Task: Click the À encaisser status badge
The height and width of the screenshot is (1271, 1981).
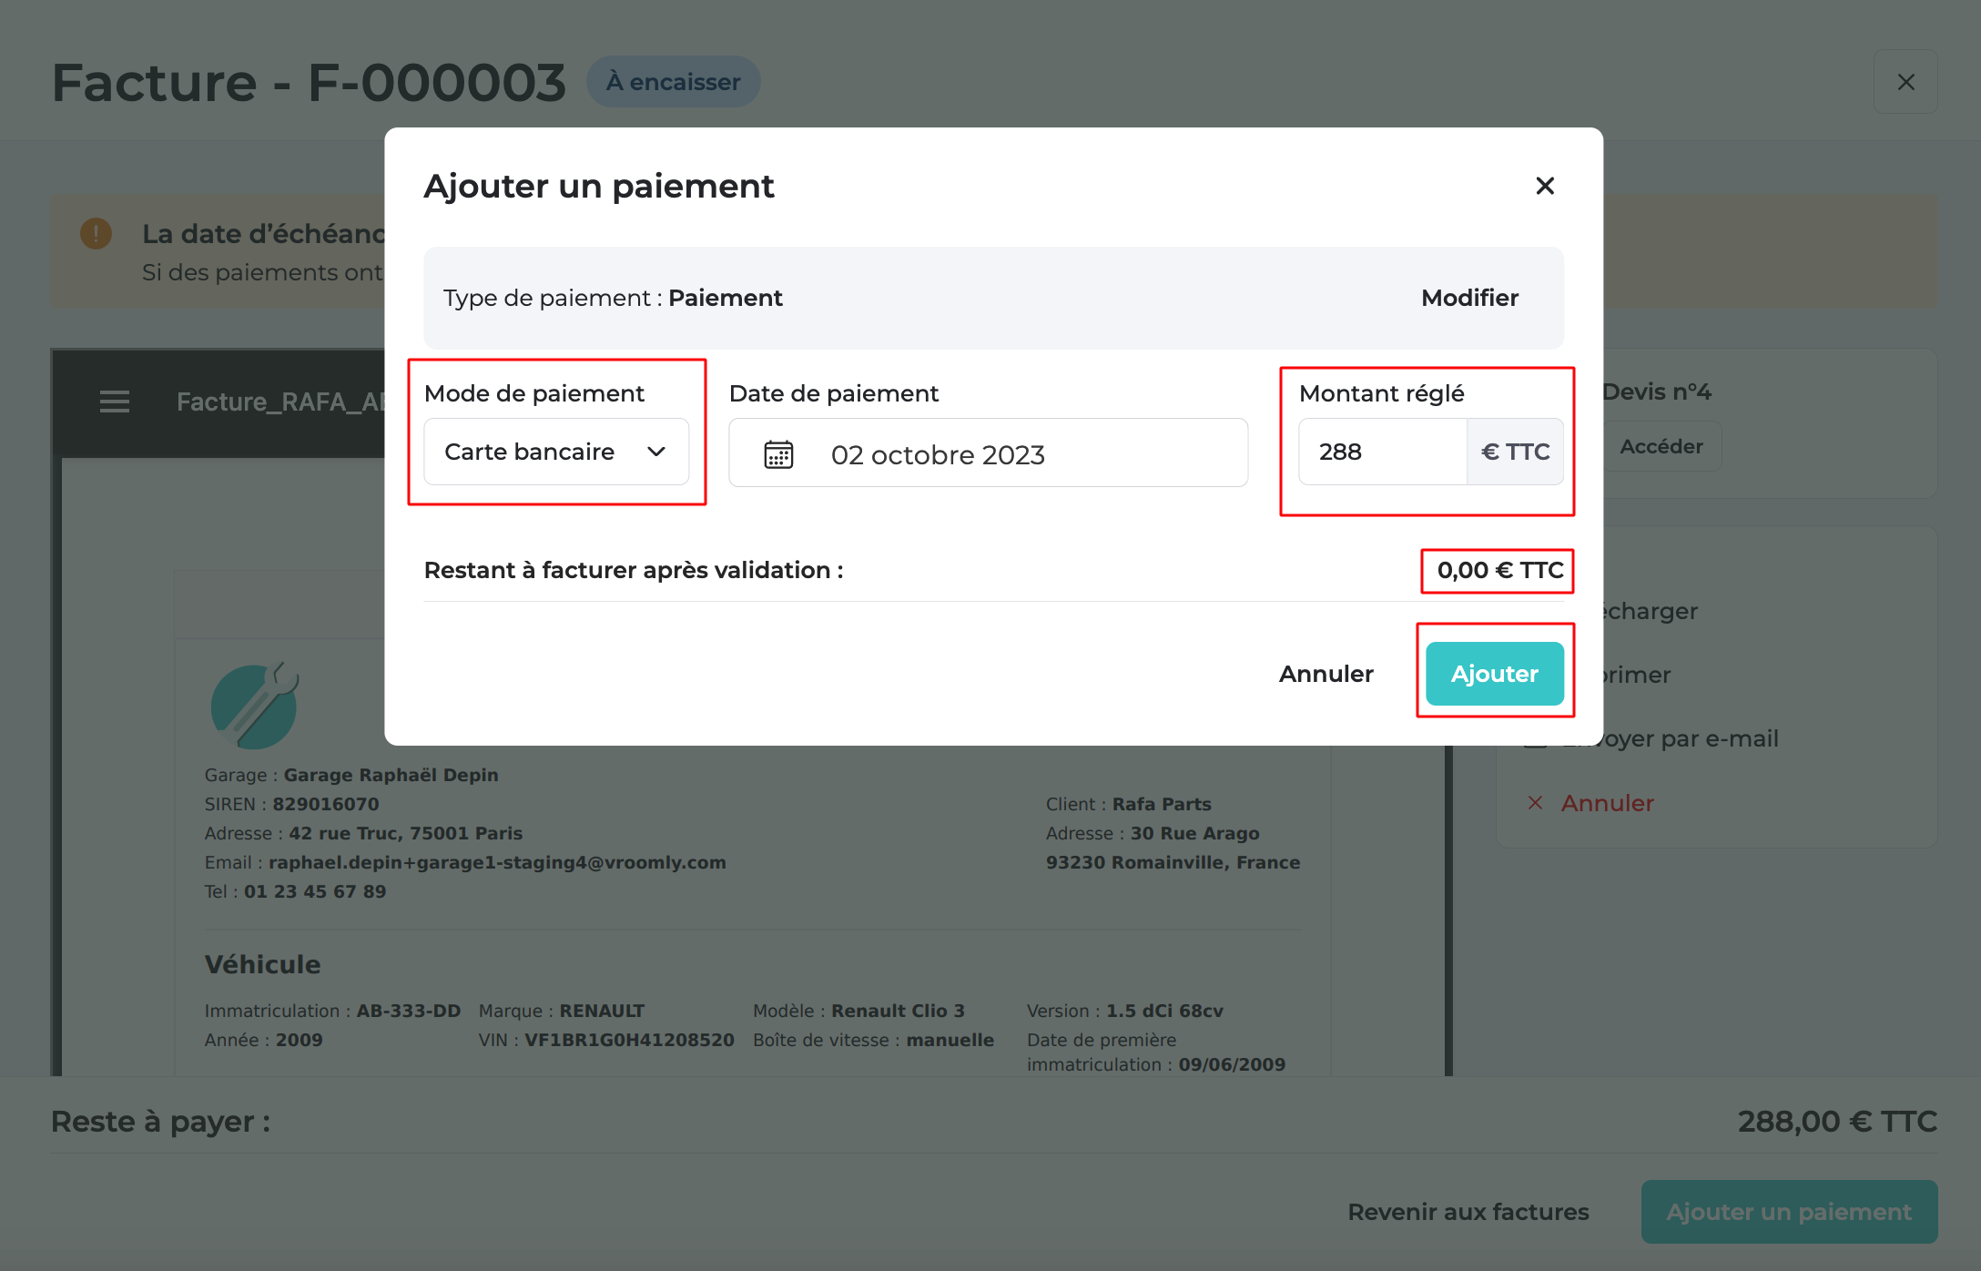Action: 674,81
